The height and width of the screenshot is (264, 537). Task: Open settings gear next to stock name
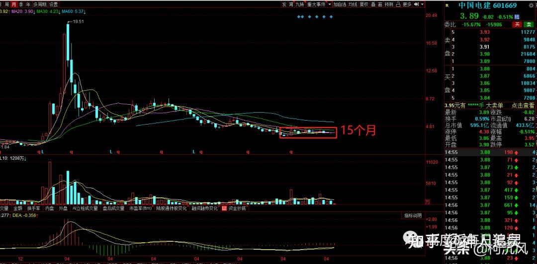531,4
